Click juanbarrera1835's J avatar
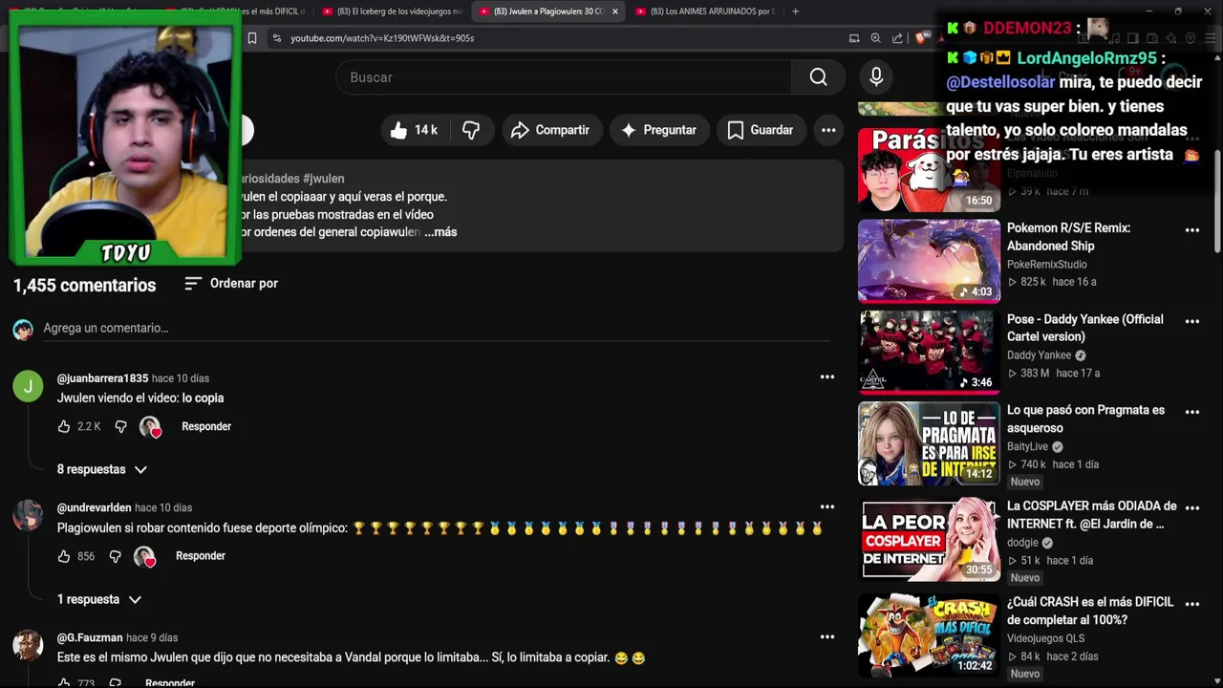 (x=28, y=386)
